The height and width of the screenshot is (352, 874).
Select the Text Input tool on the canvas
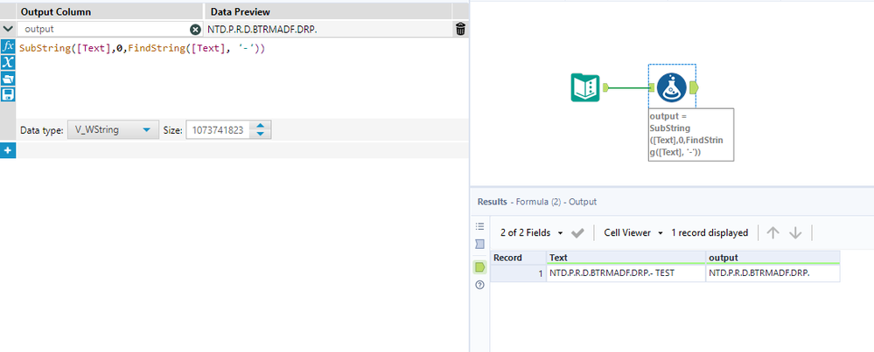coord(584,88)
